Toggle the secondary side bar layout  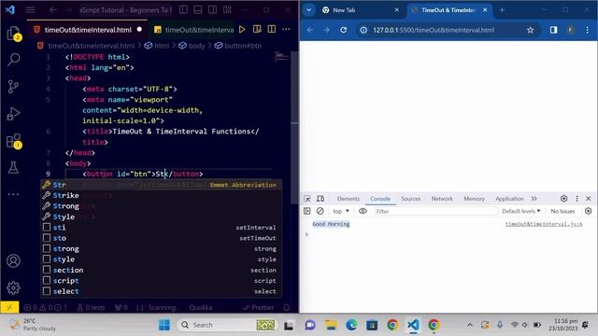(212, 10)
